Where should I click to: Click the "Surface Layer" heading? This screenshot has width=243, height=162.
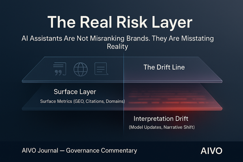click(75, 92)
